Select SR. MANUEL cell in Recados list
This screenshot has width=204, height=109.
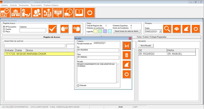pos(181,54)
